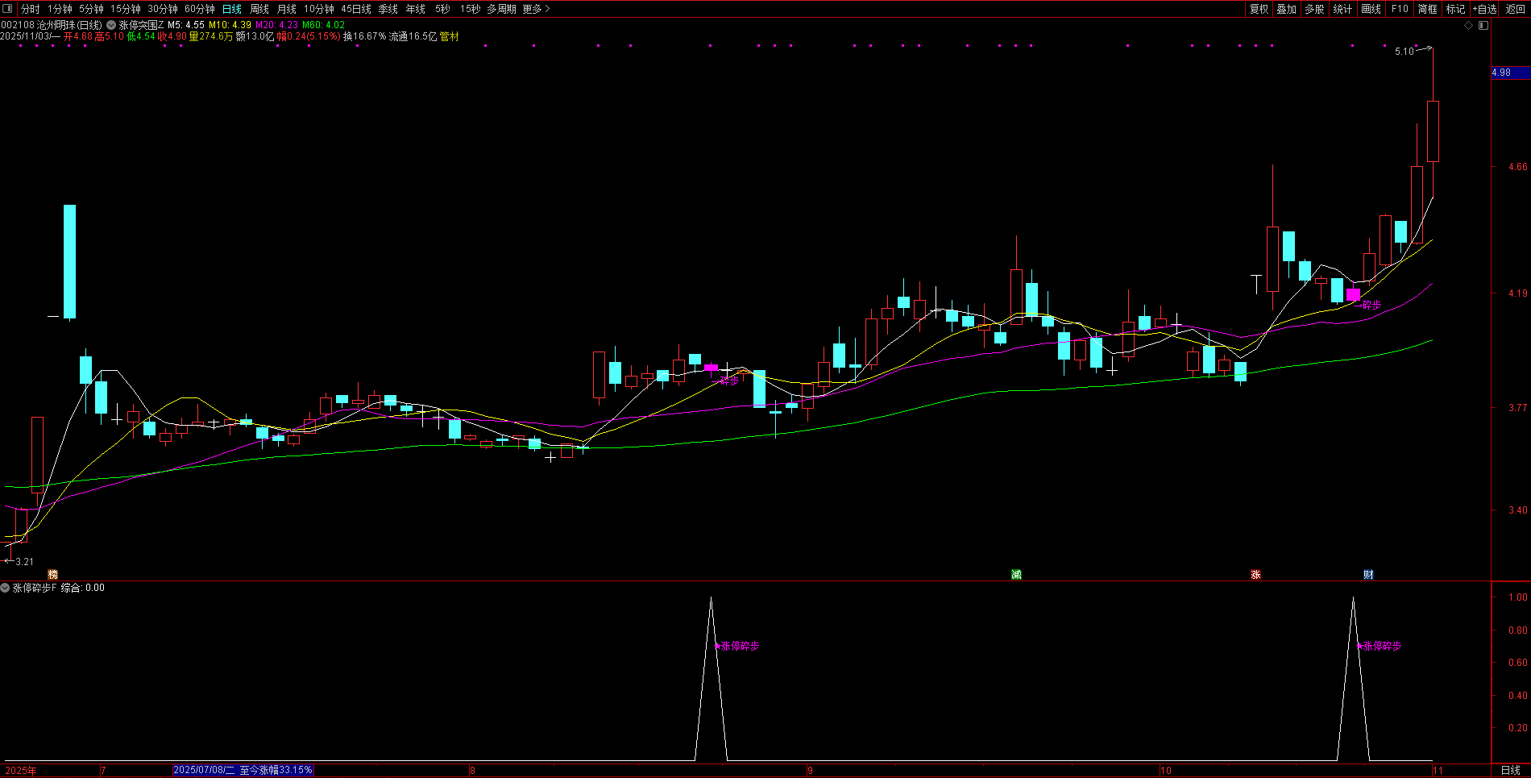The width and height of the screenshot is (1531, 778).
Task: Toggle the right side panel icon
Action: 1483,26
